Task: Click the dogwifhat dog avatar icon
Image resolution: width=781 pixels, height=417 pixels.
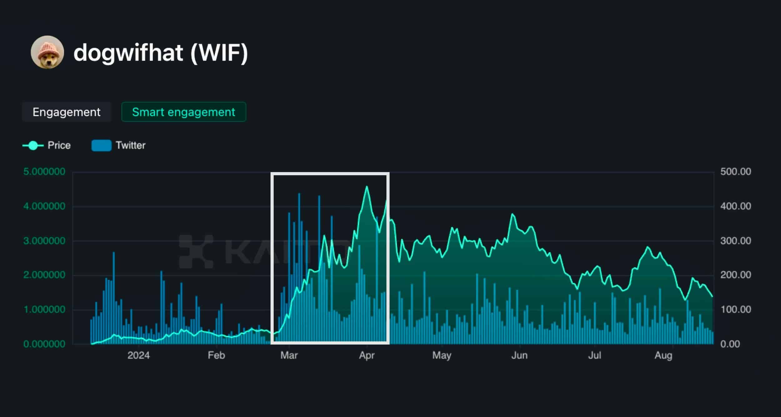Action: pyautogui.click(x=47, y=52)
